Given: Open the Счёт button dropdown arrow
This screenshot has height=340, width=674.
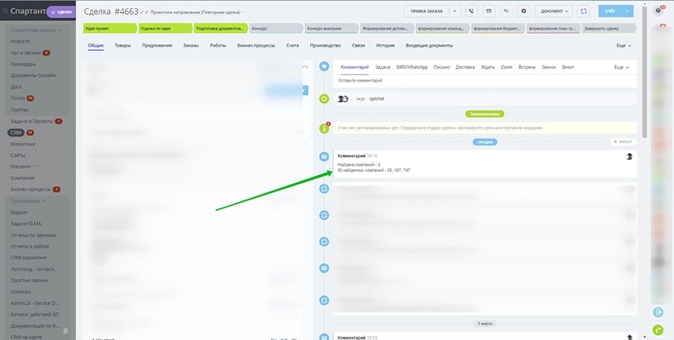Looking at the screenshot, I should [628, 11].
